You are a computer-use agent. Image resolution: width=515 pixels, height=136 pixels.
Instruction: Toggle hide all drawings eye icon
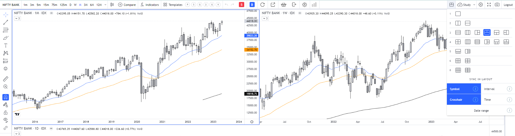(x=6, y=120)
